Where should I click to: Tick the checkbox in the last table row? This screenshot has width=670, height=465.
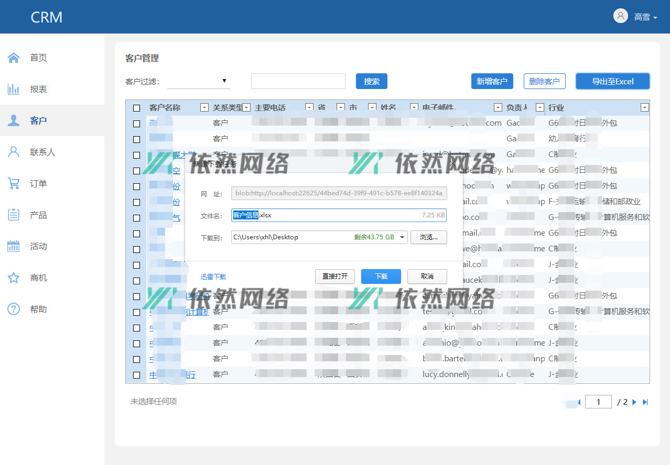click(x=137, y=375)
